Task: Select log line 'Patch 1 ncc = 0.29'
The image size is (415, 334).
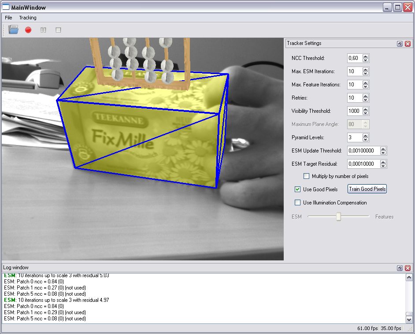Action: tap(45, 312)
